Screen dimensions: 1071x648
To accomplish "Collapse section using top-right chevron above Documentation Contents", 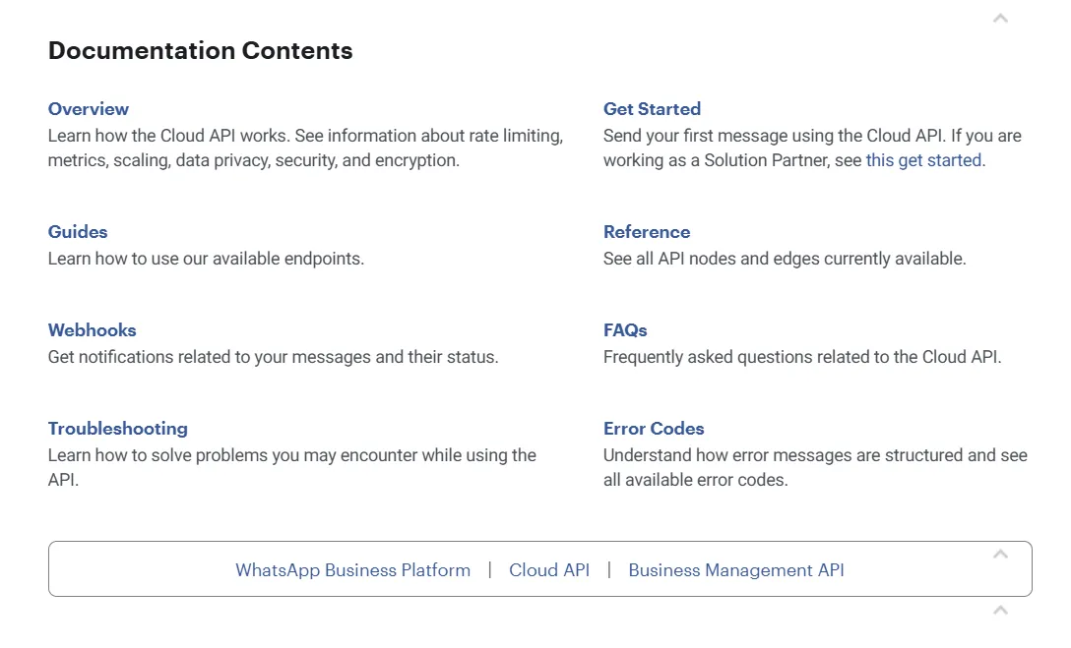I will click(x=1000, y=19).
